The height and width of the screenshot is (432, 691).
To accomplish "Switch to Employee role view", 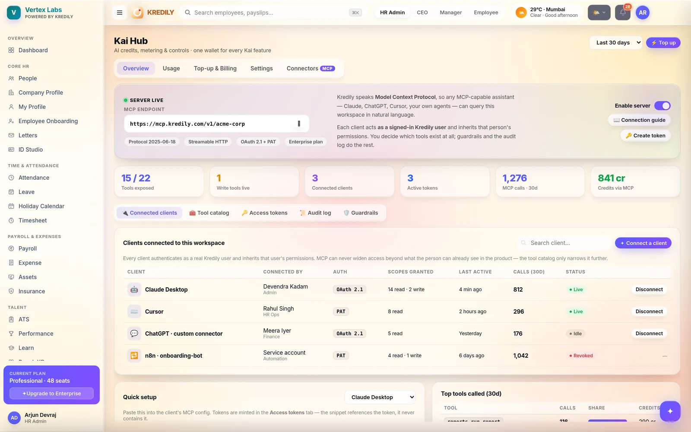I will coord(486,13).
